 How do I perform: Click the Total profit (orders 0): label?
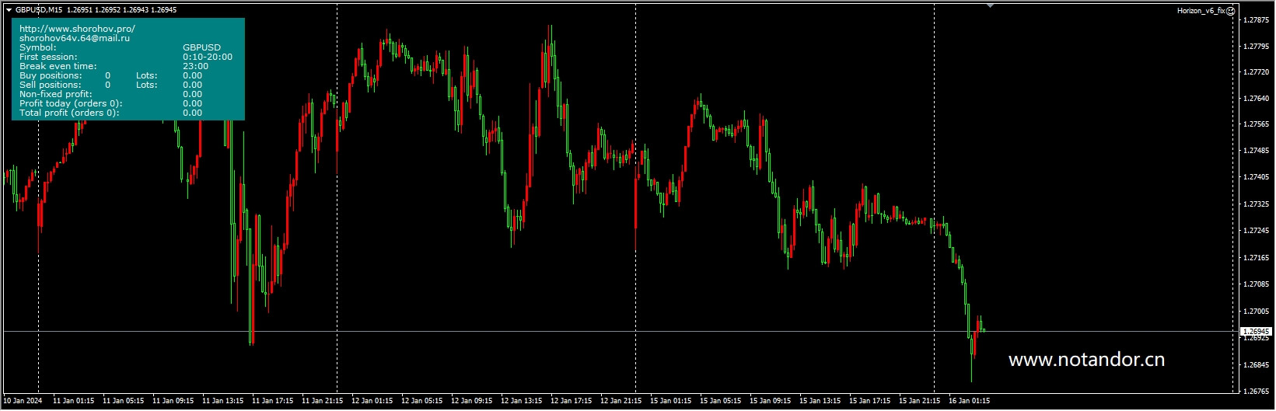tap(69, 113)
